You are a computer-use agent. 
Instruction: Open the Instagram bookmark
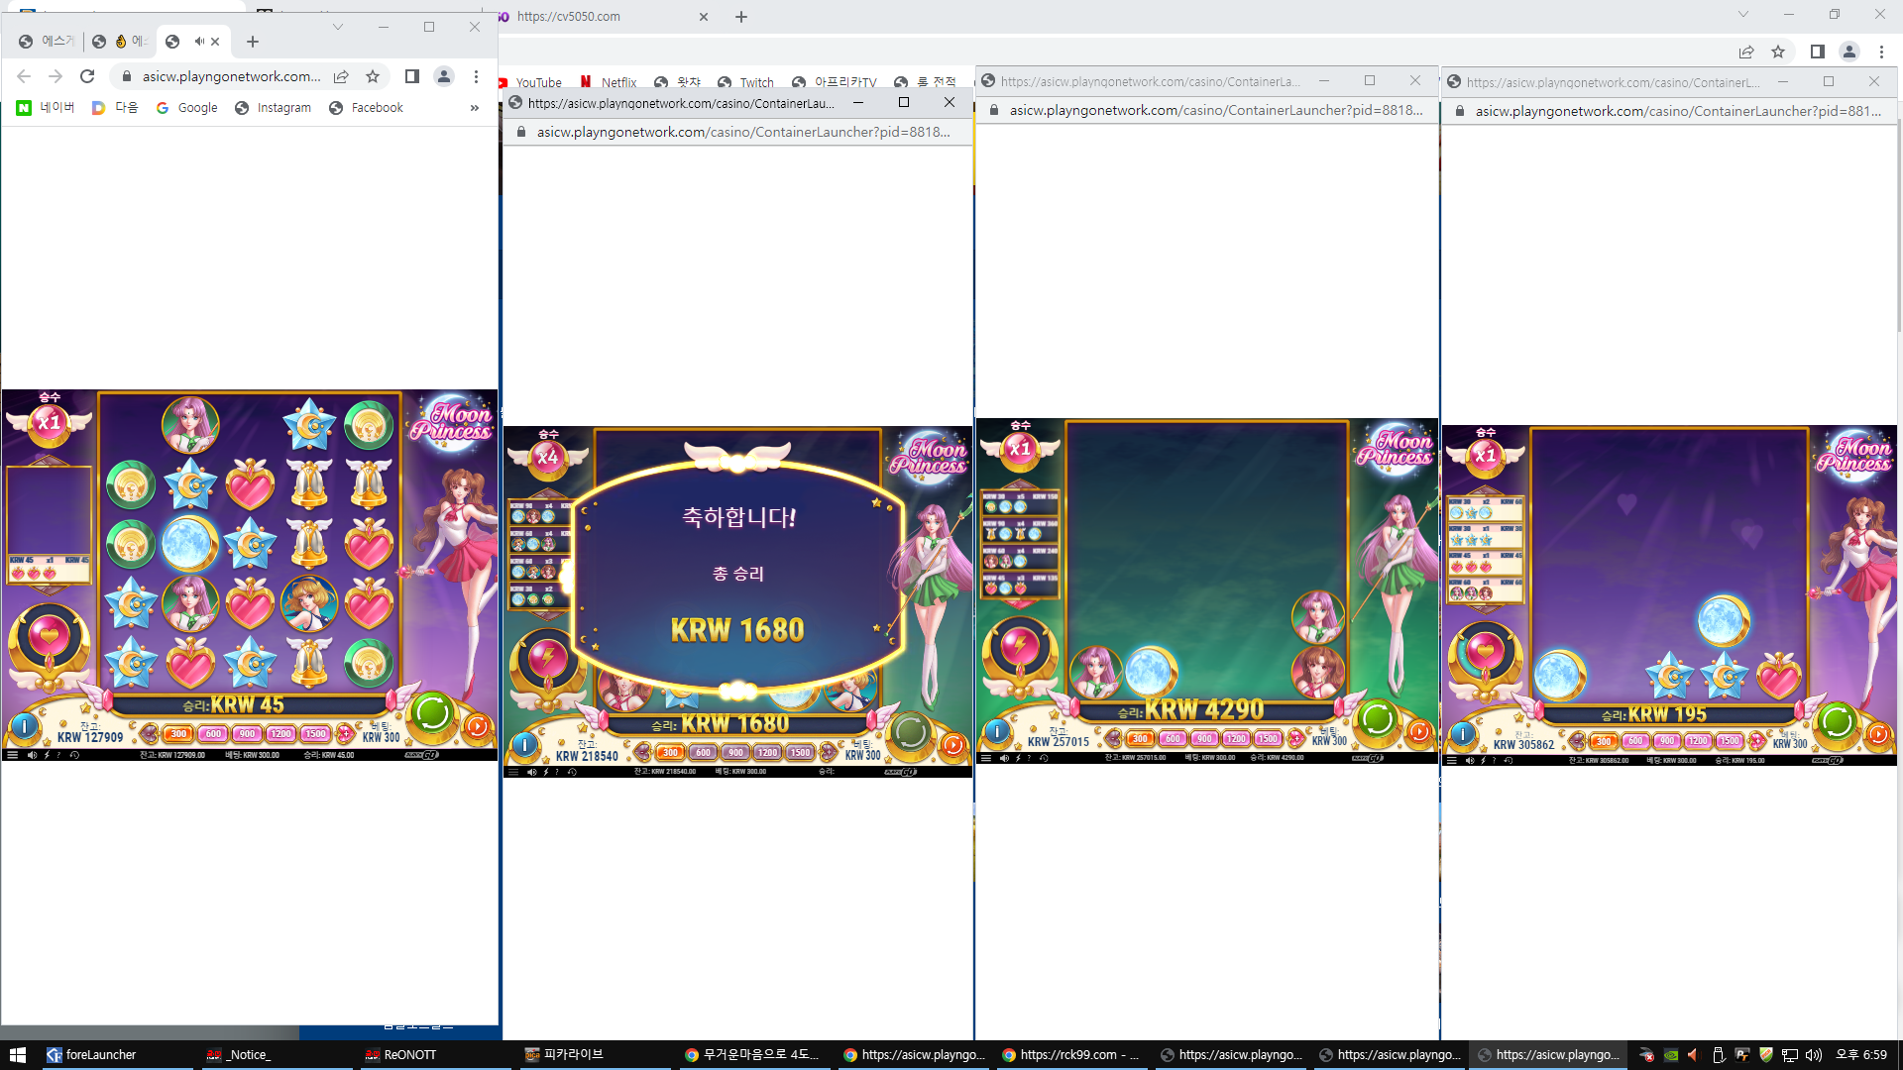click(x=273, y=108)
